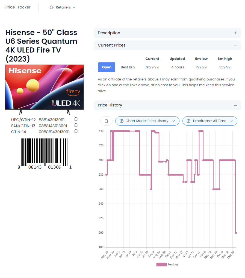Copy the EAN/GTIN-13 code to clipboard
The width and height of the screenshot is (245, 278).
(76, 125)
